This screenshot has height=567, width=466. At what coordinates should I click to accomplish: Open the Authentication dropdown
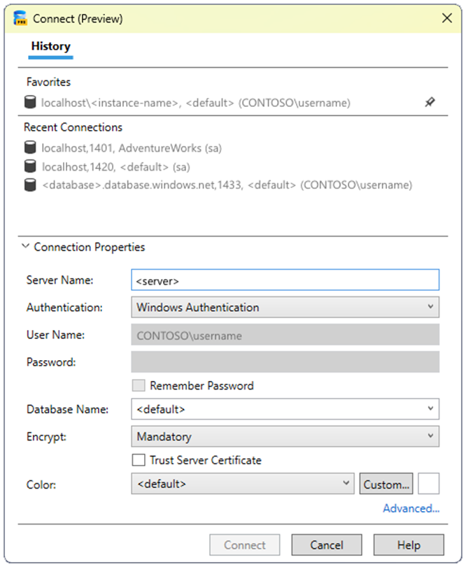285,308
